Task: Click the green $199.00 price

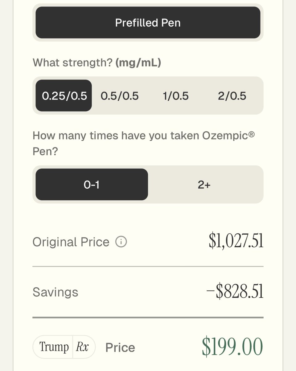Action: 232,346
